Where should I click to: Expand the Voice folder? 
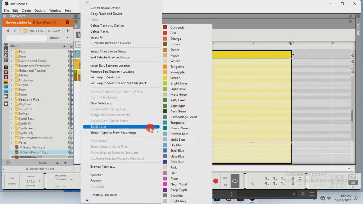point(12,143)
